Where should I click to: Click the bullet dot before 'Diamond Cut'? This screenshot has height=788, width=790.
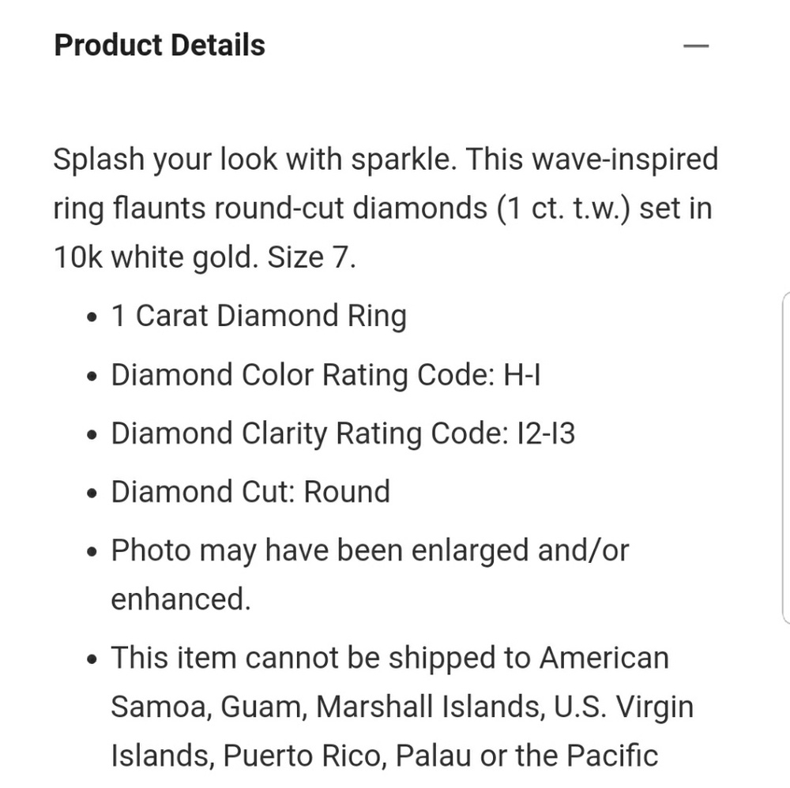(x=92, y=494)
